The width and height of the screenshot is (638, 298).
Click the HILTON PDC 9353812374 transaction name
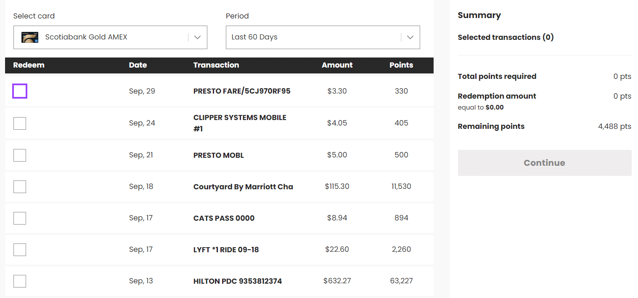238,281
